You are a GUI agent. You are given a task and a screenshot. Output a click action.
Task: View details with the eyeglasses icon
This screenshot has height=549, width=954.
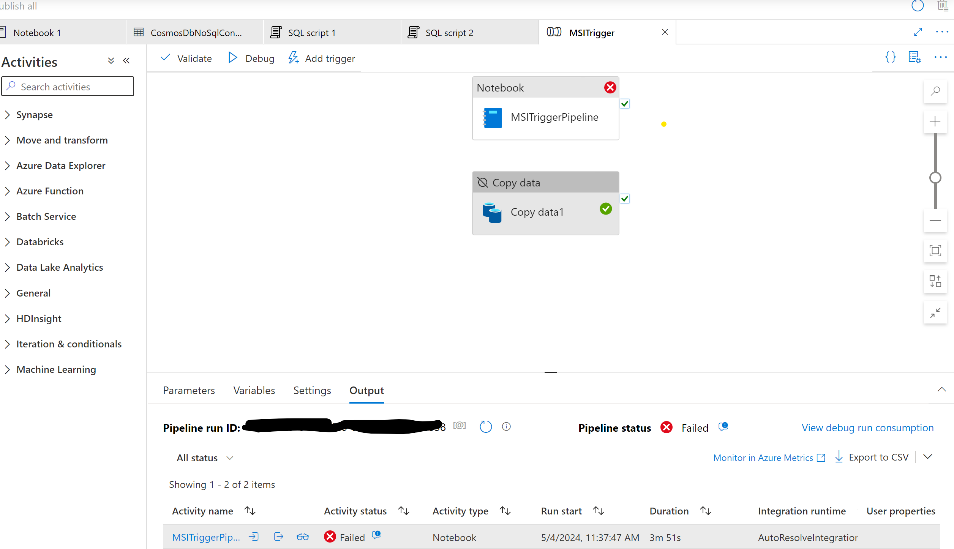[302, 537]
